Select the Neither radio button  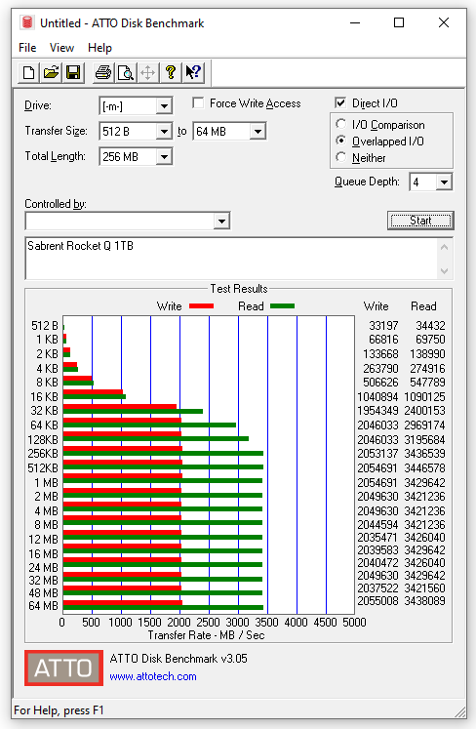click(340, 157)
